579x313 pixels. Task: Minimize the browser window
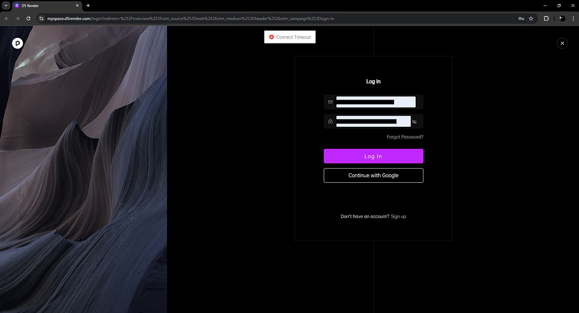(x=545, y=6)
